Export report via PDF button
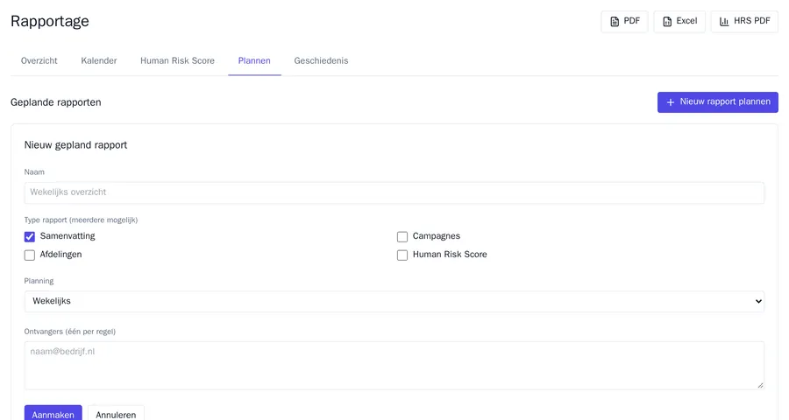The height and width of the screenshot is (420, 789). tap(624, 22)
